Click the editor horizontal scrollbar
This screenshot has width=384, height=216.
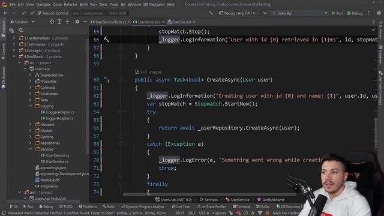coord(209,194)
